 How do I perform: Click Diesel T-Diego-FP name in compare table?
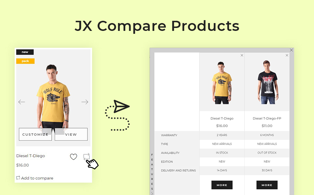pyautogui.click(x=267, y=118)
